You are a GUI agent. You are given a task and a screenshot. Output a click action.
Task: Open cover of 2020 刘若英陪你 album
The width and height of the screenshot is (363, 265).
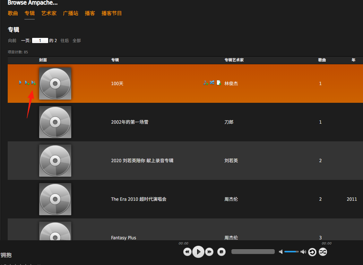click(55, 161)
